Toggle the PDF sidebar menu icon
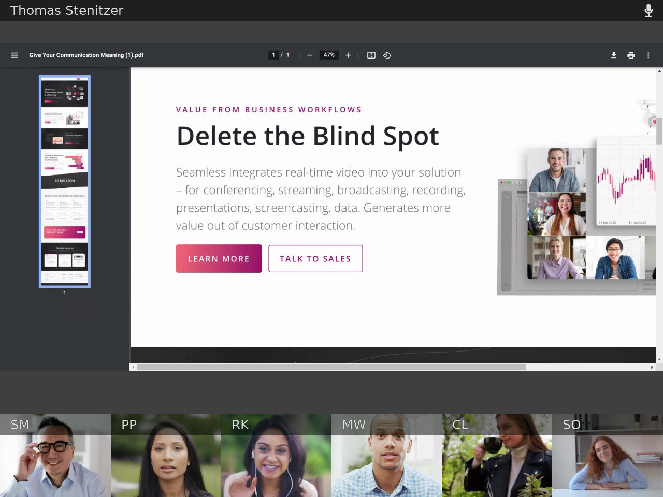 pyautogui.click(x=15, y=55)
